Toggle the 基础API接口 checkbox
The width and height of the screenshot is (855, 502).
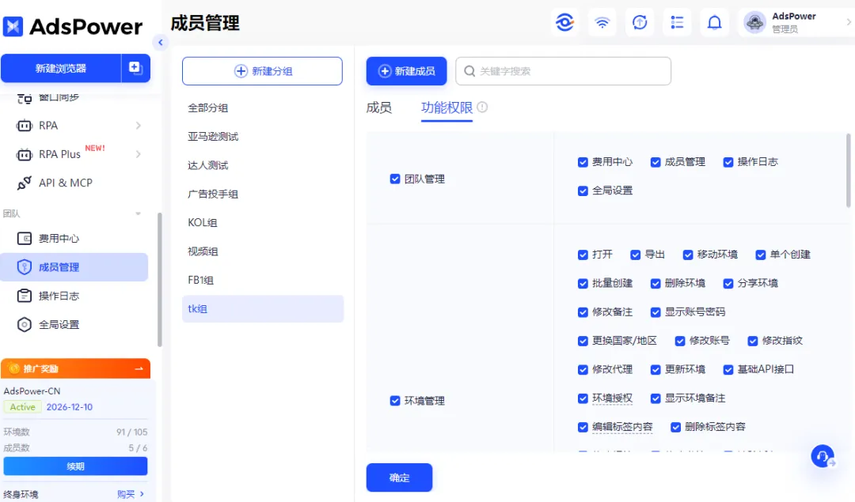728,370
